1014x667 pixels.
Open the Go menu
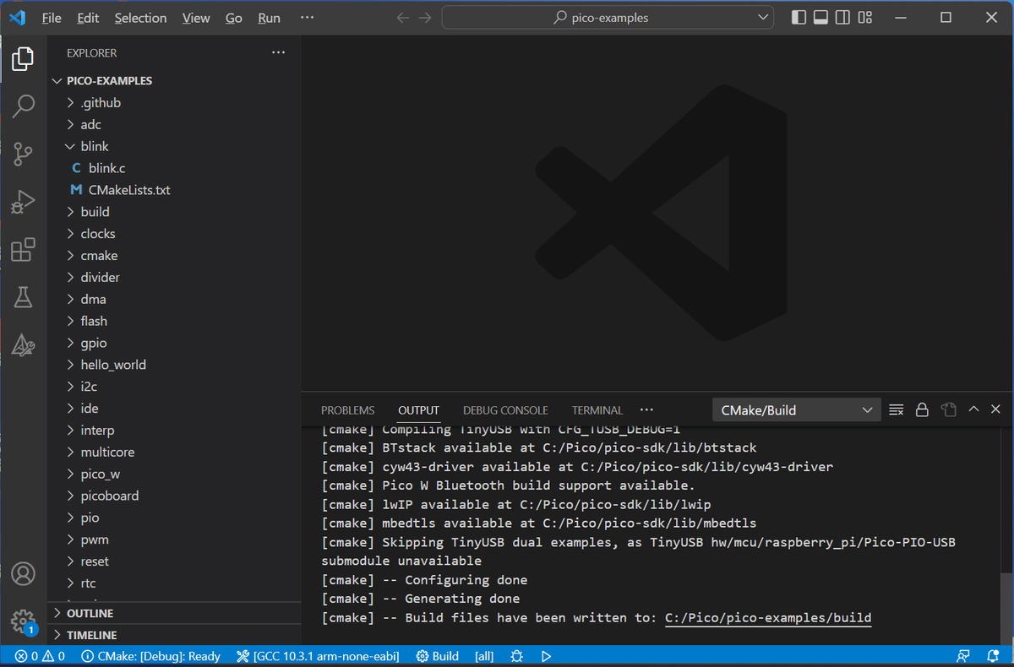click(x=234, y=18)
